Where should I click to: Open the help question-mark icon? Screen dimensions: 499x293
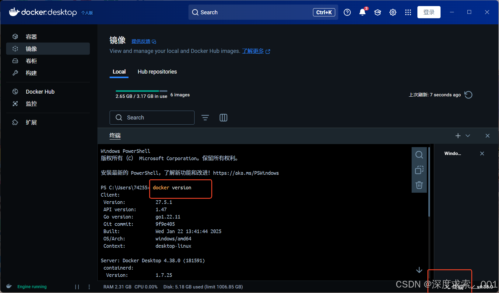[x=347, y=12]
